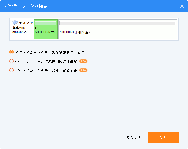
Task: Click the はい confirm button
Action: tap(163, 137)
